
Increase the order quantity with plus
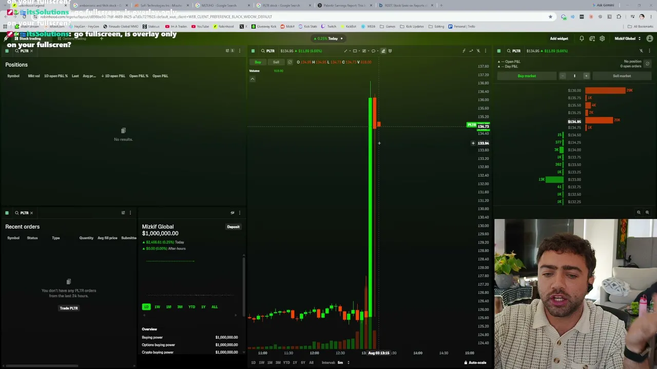(586, 76)
